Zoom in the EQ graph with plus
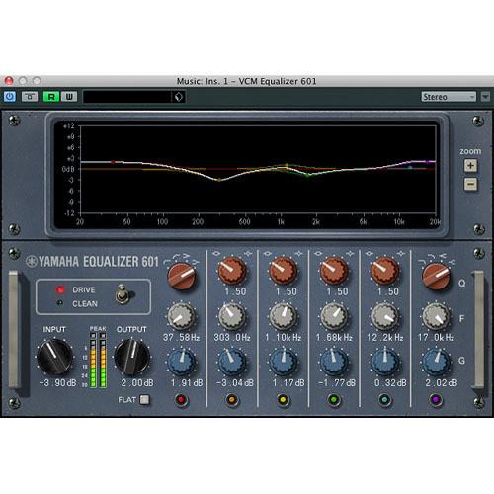 tap(470, 166)
